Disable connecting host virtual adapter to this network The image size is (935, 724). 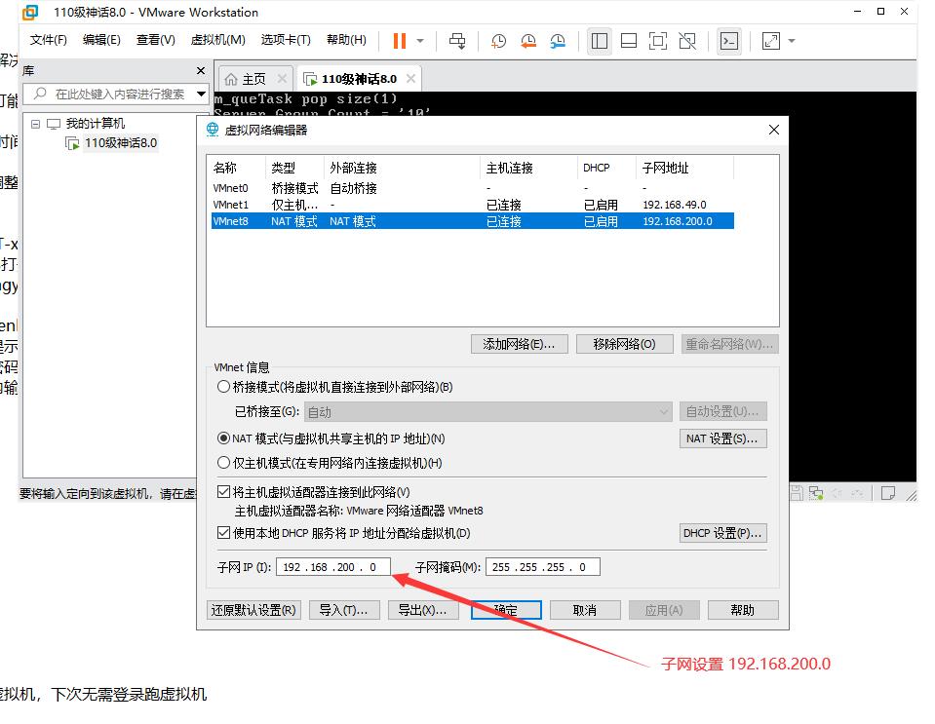[223, 491]
